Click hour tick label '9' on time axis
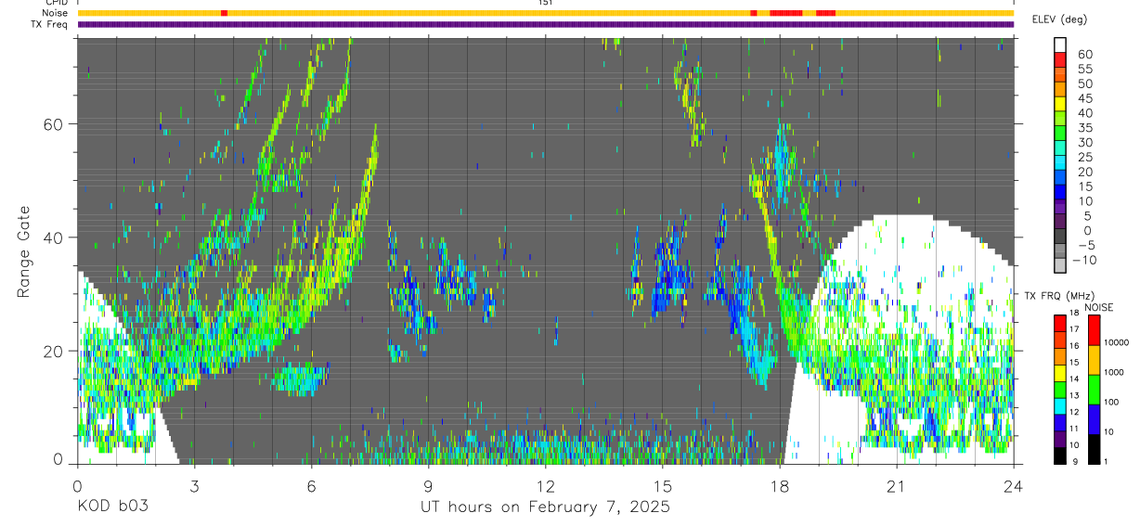 coord(428,486)
